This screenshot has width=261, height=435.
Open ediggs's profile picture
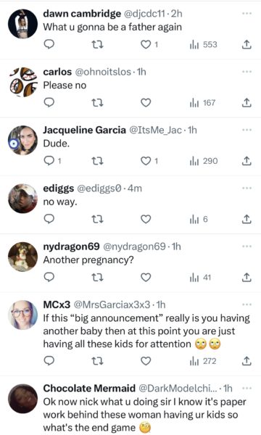pos(22,199)
